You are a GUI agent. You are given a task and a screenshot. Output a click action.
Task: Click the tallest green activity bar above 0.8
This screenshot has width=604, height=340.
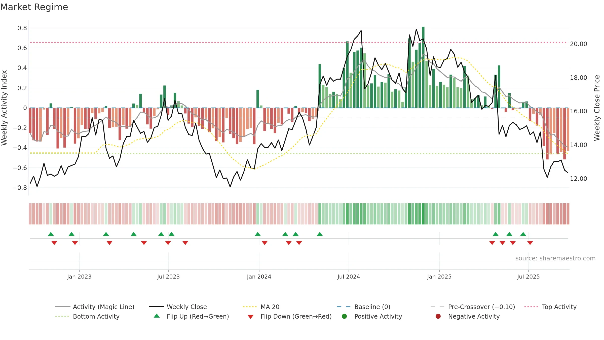[423, 67]
